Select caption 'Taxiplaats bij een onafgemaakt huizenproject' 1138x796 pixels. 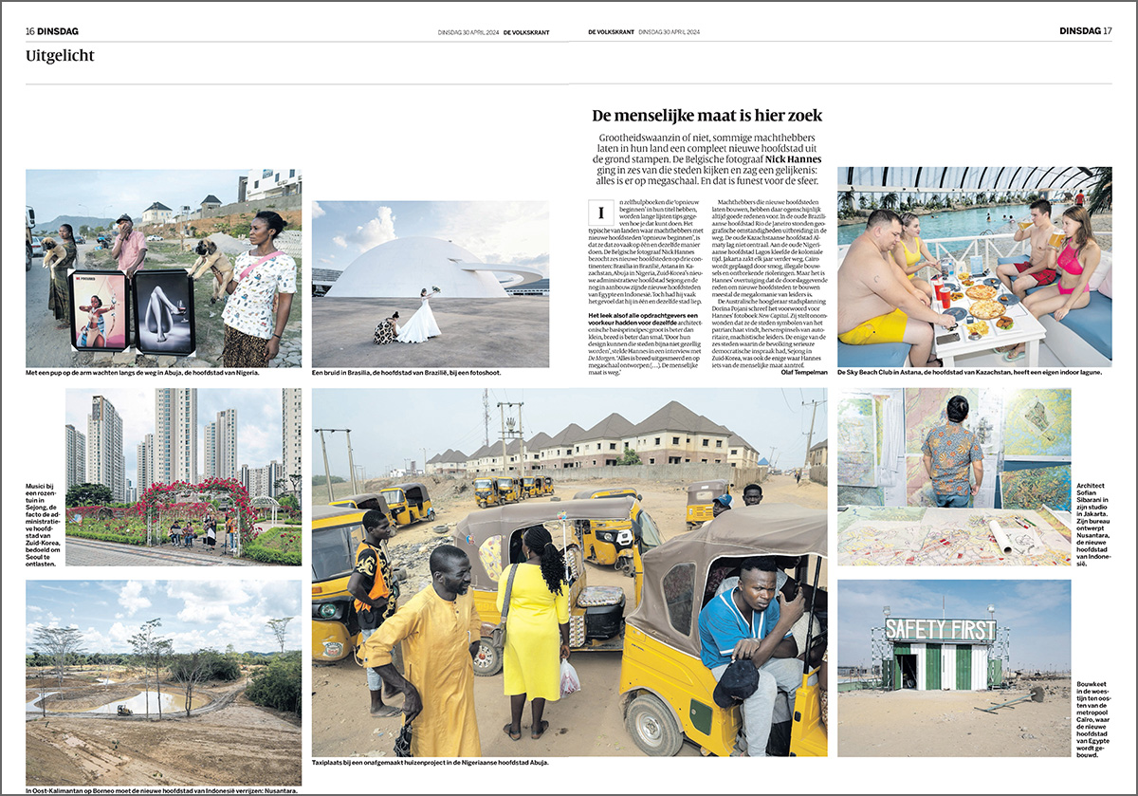(x=430, y=762)
